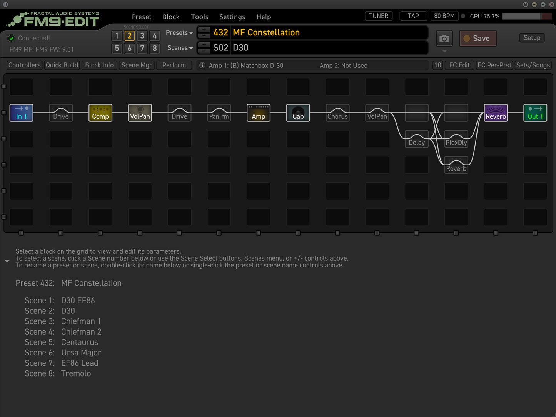Screen dimensions: 556x417
Task: Open the Presets dropdown
Action: 179,33
